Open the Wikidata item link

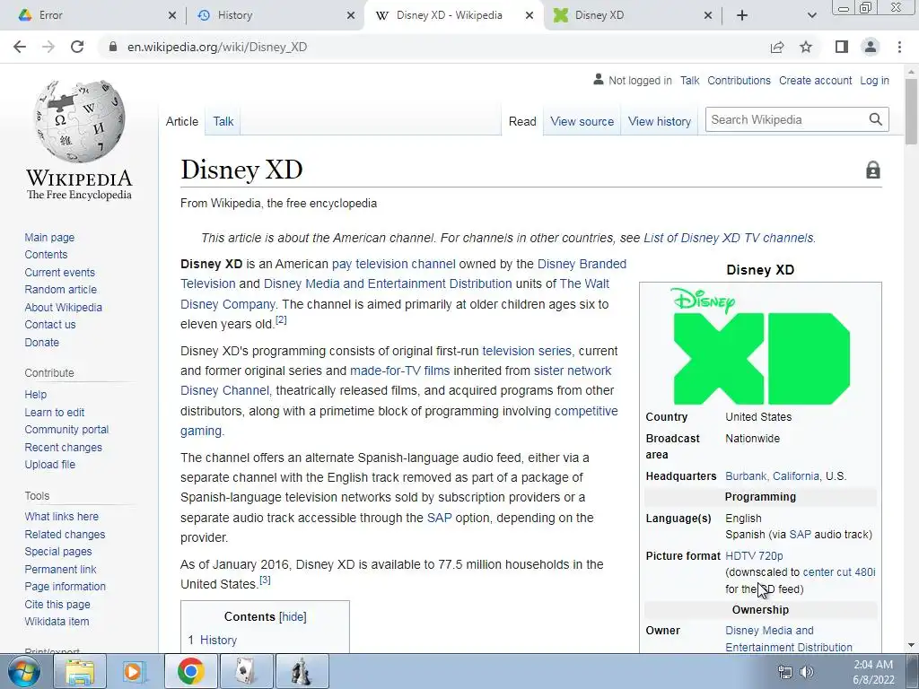[57, 621]
